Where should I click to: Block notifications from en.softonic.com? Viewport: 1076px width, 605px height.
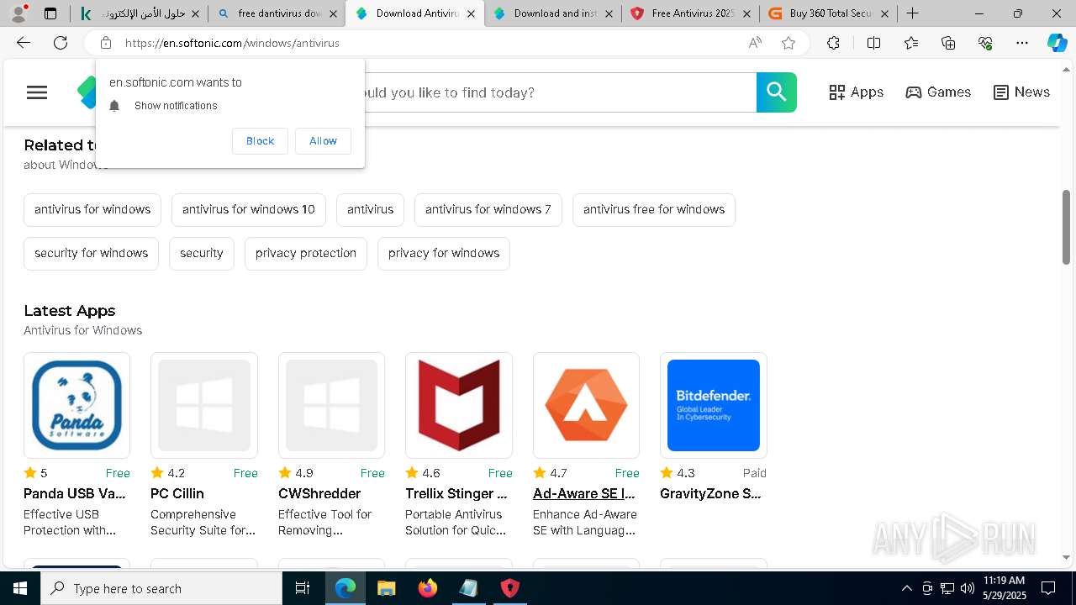(x=260, y=141)
